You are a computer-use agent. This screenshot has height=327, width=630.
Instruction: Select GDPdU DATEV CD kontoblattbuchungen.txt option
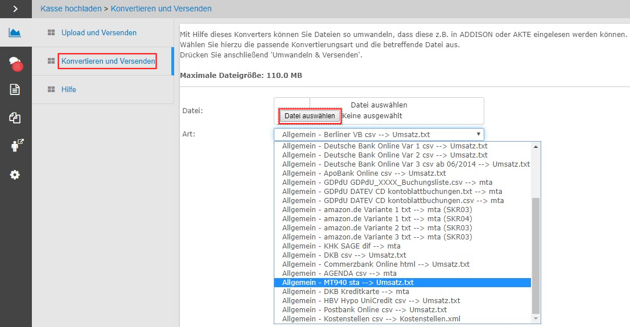402,191
